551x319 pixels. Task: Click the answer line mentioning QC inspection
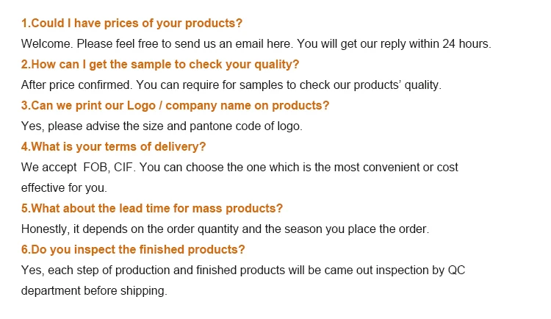point(243,270)
